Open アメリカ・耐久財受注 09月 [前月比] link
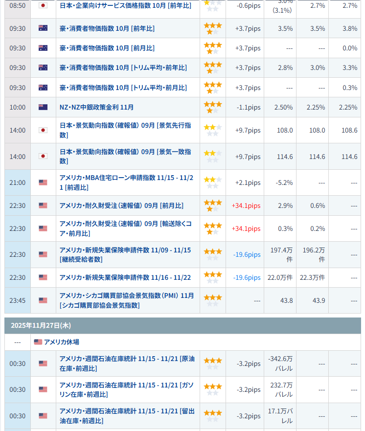 [x=121, y=205]
